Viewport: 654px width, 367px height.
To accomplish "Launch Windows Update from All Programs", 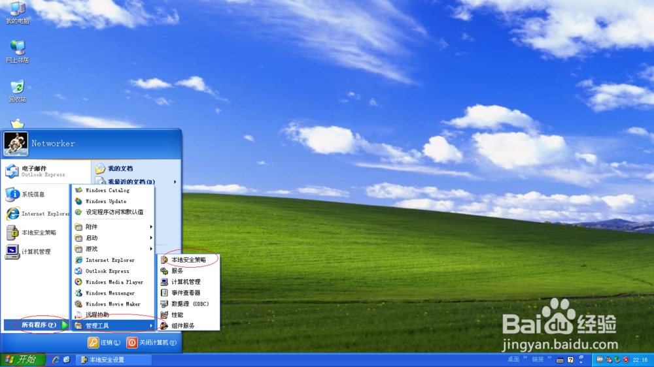I will tap(113, 201).
